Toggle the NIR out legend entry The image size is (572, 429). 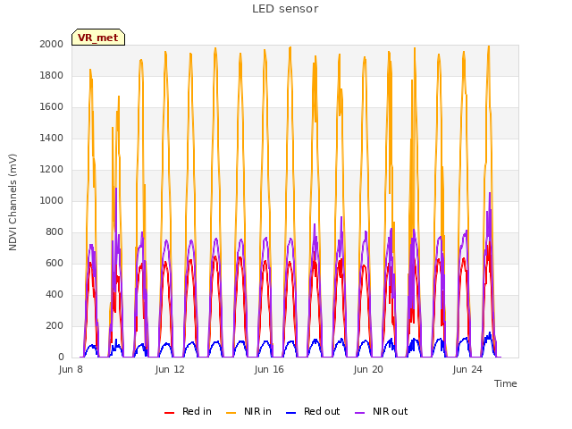[382, 411]
